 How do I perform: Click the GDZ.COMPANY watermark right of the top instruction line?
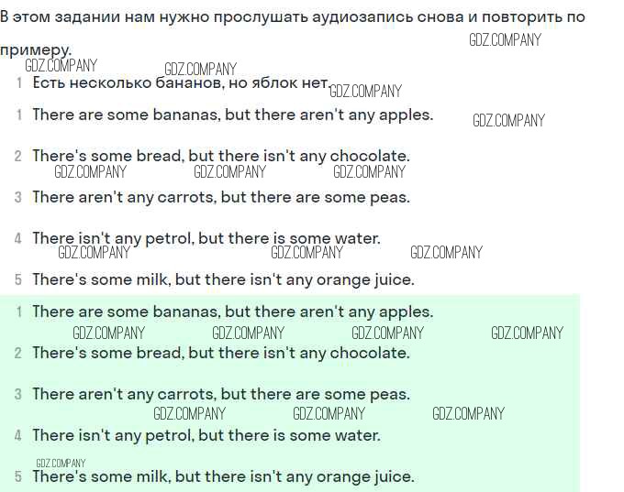(505, 39)
